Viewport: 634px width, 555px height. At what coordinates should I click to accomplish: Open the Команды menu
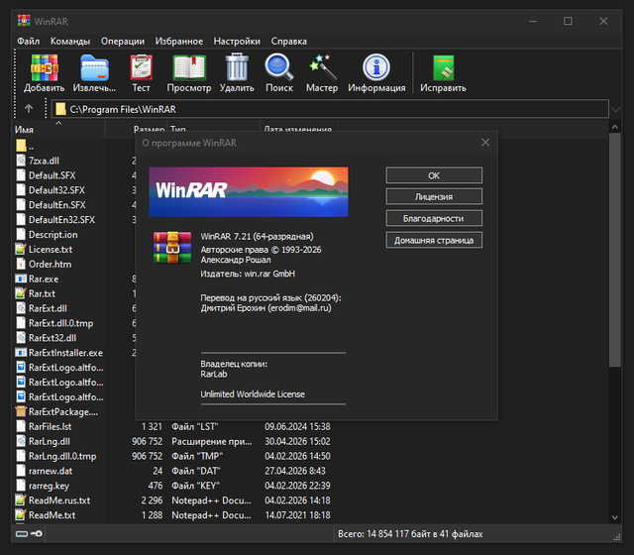pos(70,42)
